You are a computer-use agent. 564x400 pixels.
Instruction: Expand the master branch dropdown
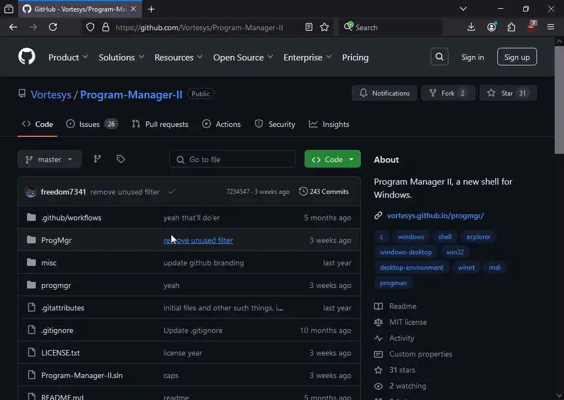50,159
